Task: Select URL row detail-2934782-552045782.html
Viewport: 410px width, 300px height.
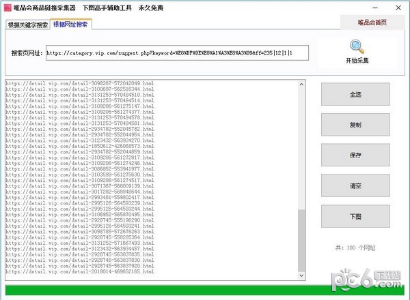Action: 80,129
